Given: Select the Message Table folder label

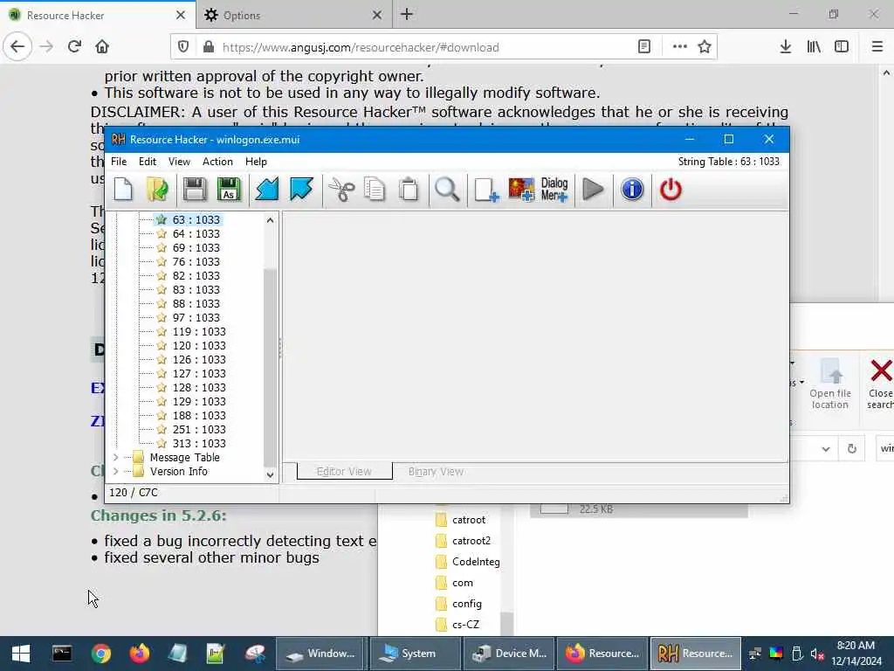Looking at the screenshot, I should click(185, 458).
